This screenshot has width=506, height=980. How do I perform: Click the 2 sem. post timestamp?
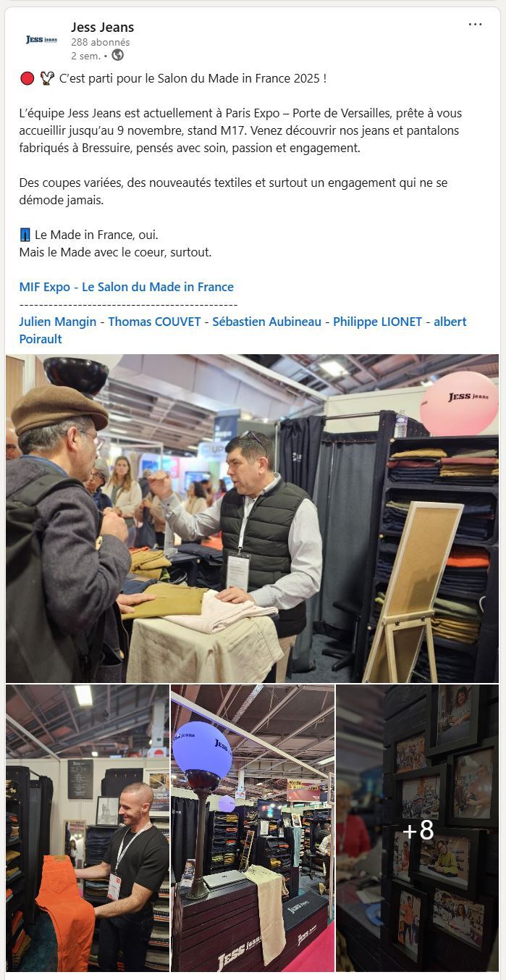[x=85, y=56]
